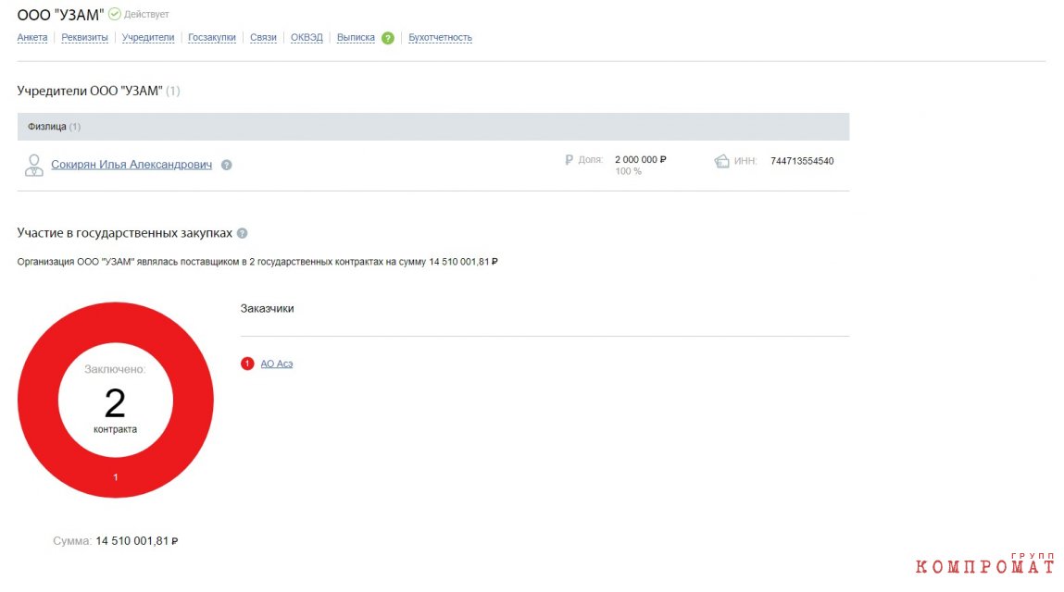
Task: Go to the Учредители tab
Action: (148, 37)
